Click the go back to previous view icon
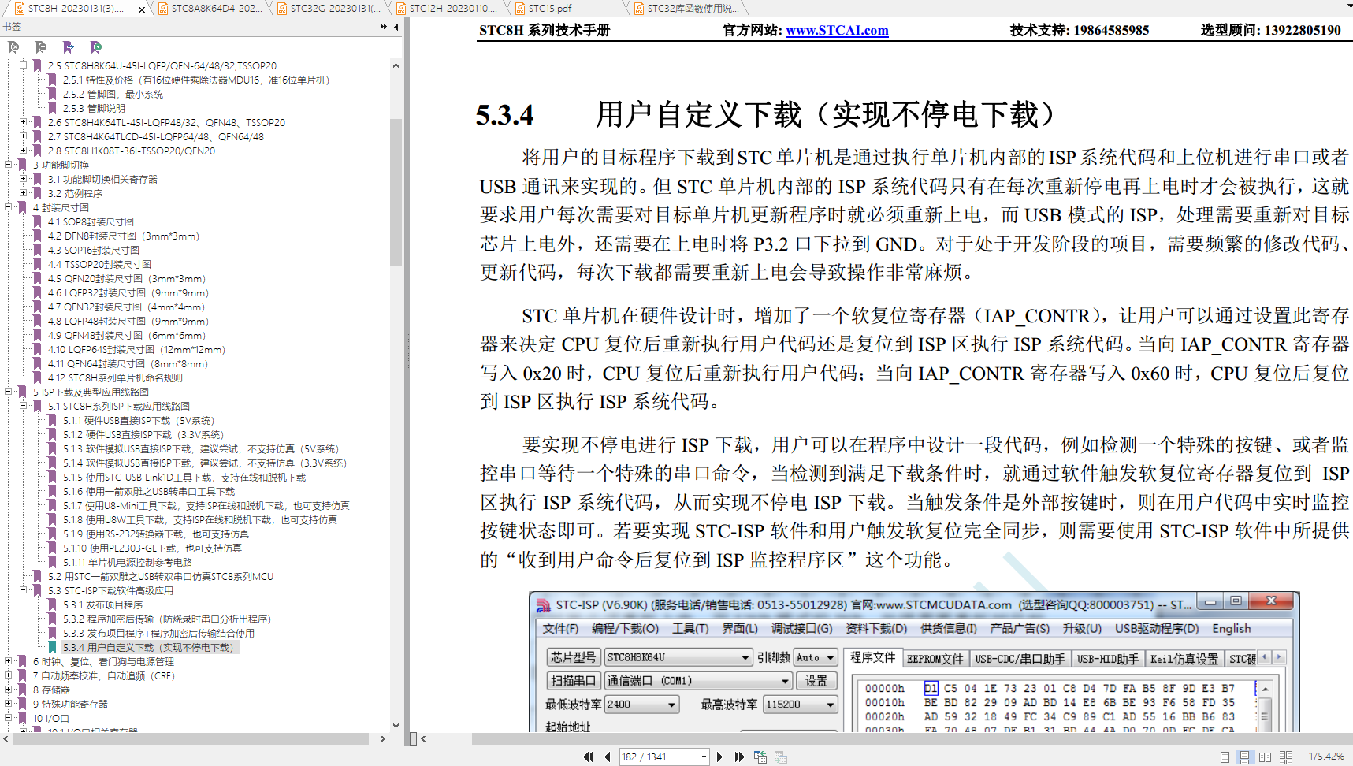Image resolution: width=1353 pixels, height=766 pixels. (x=760, y=757)
